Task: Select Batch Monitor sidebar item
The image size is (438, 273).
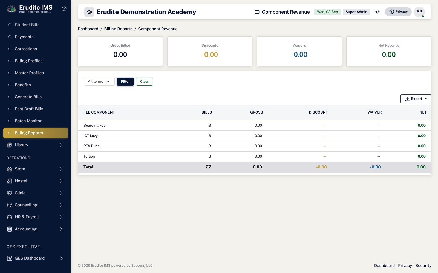Action: [x=36, y=121]
